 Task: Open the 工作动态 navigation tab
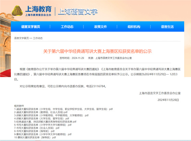pyautogui.click(x=67, y=27)
